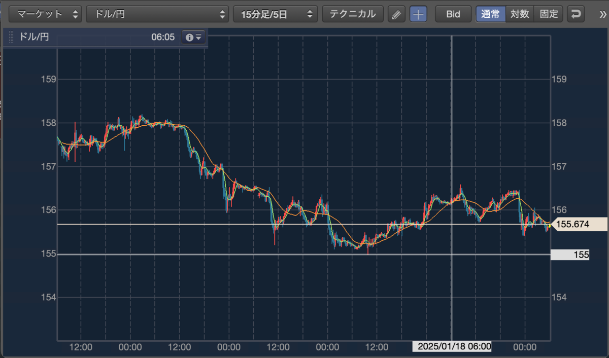Screen dimensions: 609x358
Task: Open the マーケット dropdown
Action: [46, 14]
